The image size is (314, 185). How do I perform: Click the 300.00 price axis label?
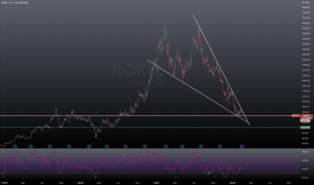(x=306, y=75)
